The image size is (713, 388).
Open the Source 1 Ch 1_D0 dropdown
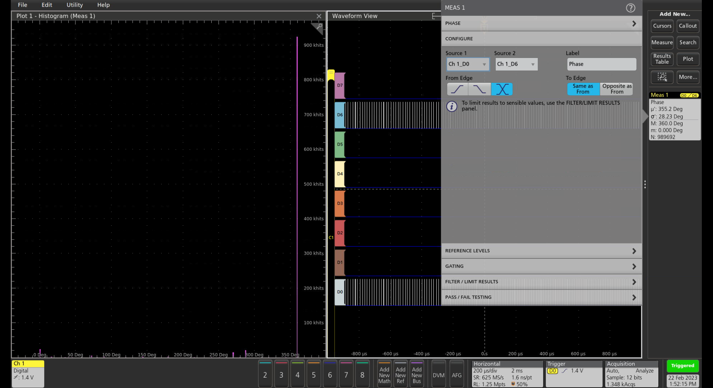468,64
